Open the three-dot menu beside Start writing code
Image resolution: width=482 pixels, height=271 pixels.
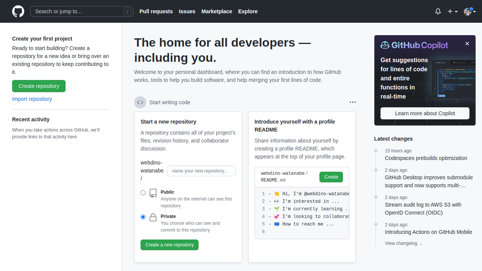[353, 102]
